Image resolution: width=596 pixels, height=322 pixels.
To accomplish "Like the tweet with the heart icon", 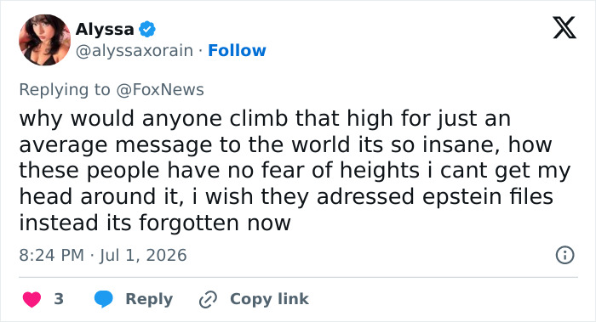I will pyautogui.click(x=32, y=299).
